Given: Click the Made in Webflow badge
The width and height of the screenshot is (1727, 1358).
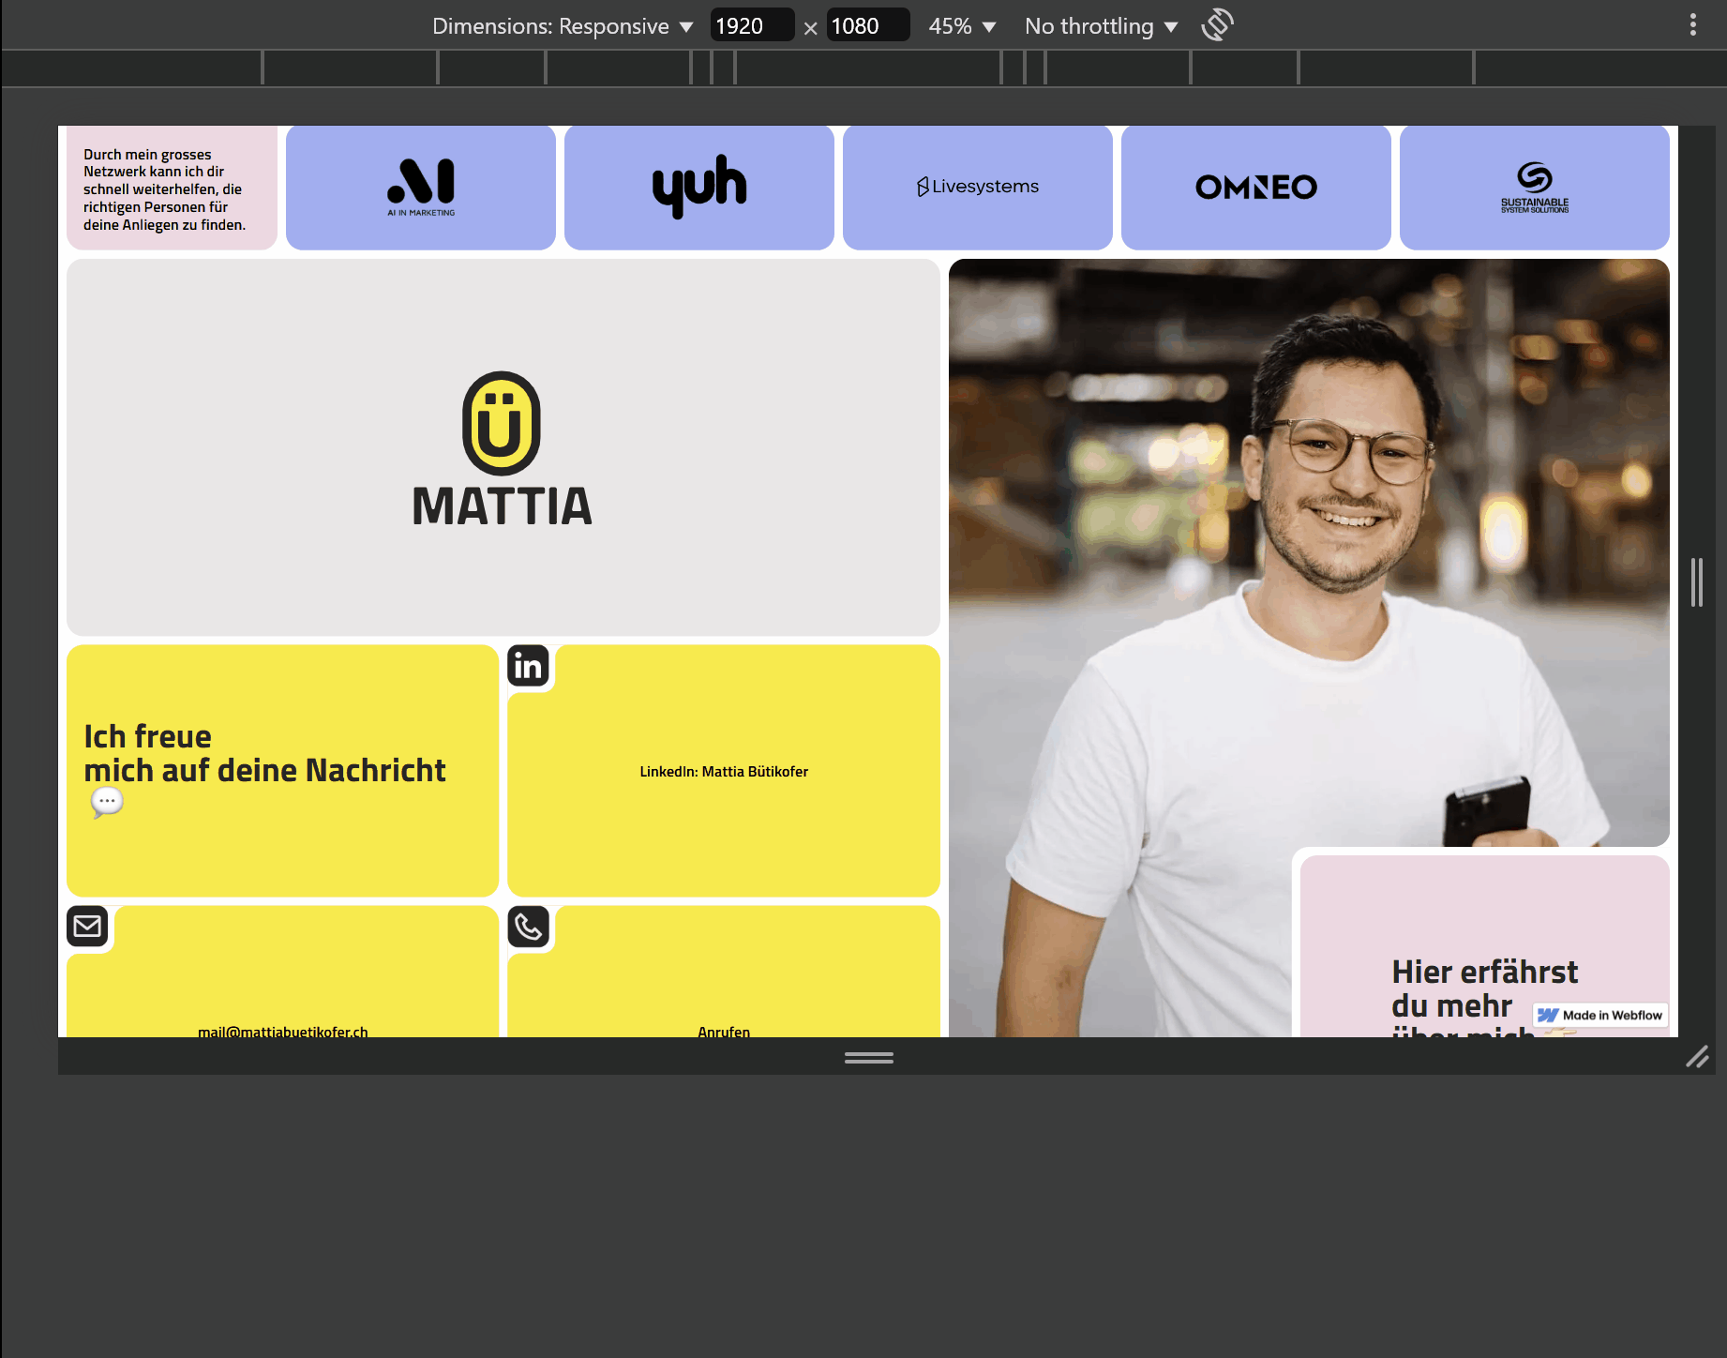Looking at the screenshot, I should point(1601,1015).
